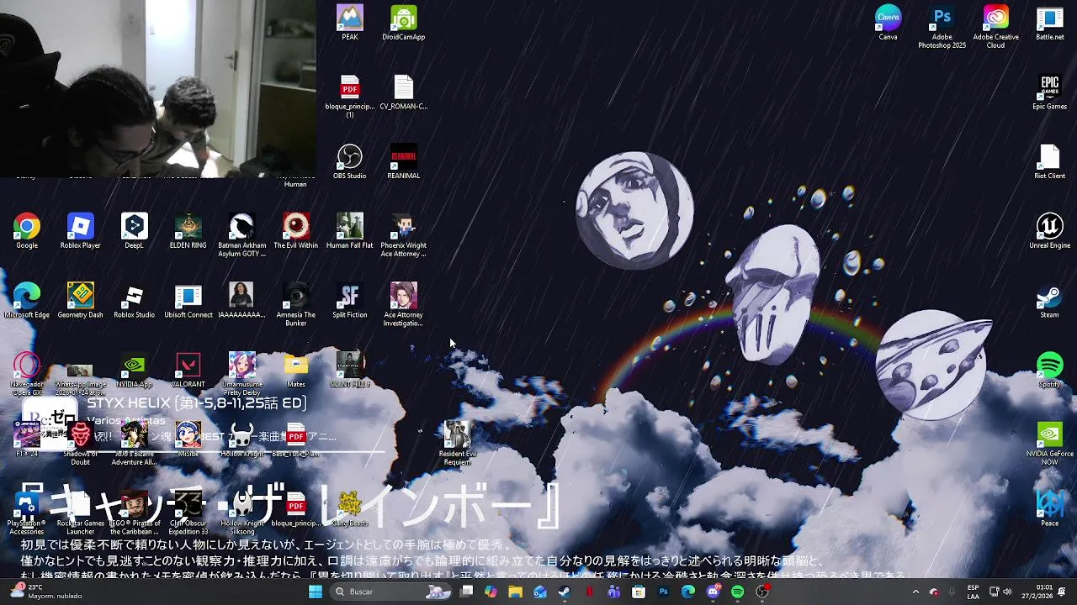The height and width of the screenshot is (605, 1077).
Task: Open the clock and date panel
Action: click(x=1037, y=592)
